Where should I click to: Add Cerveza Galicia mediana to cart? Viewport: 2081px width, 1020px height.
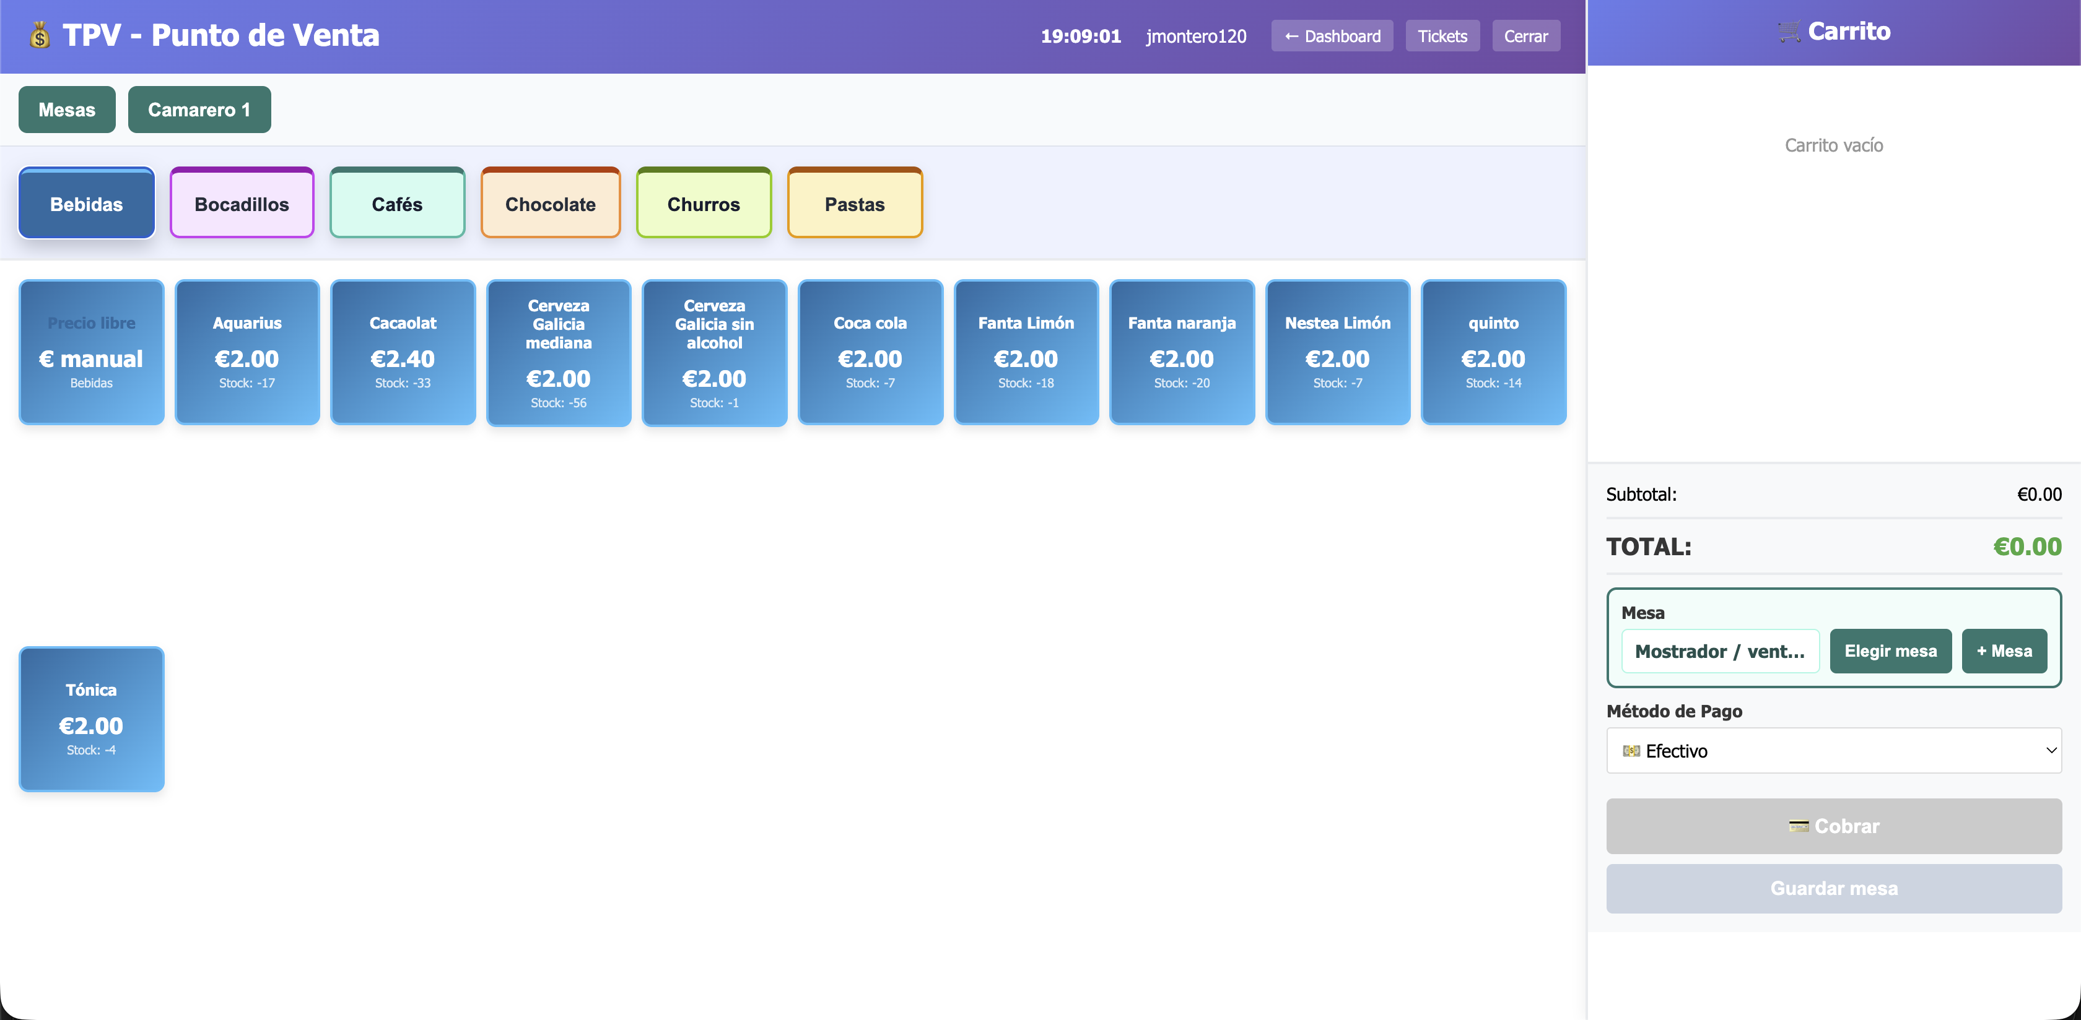(558, 353)
